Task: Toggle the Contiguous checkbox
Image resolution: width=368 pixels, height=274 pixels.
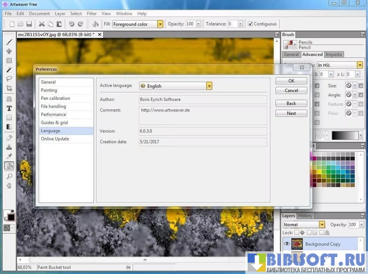Action: point(250,24)
